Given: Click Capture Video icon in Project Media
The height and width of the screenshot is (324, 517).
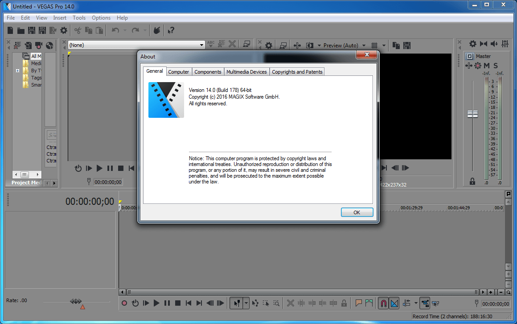Looking at the screenshot, I should (39, 45).
